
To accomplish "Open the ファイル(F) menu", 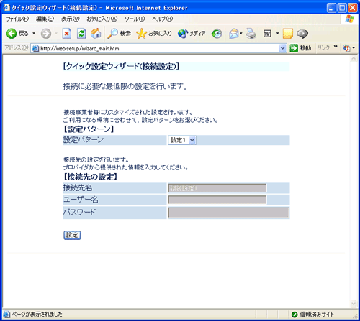I will click(x=17, y=19).
